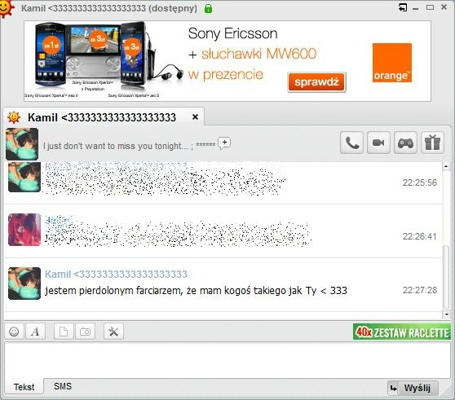Open the emoticon picker smiley icon
The width and height of the screenshot is (455, 400).
coord(14,332)
